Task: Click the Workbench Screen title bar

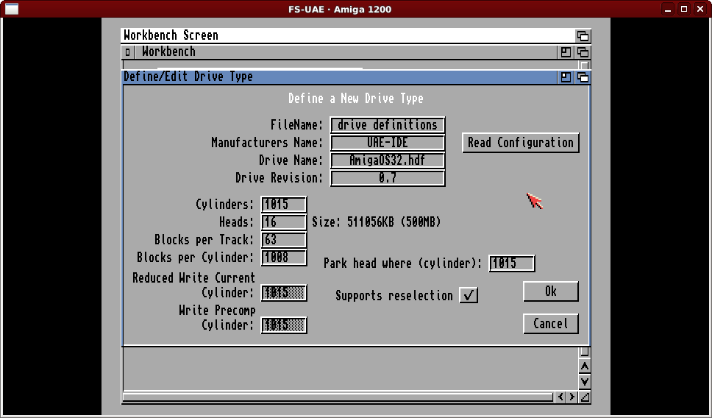Action: click(x=347, y=35)
